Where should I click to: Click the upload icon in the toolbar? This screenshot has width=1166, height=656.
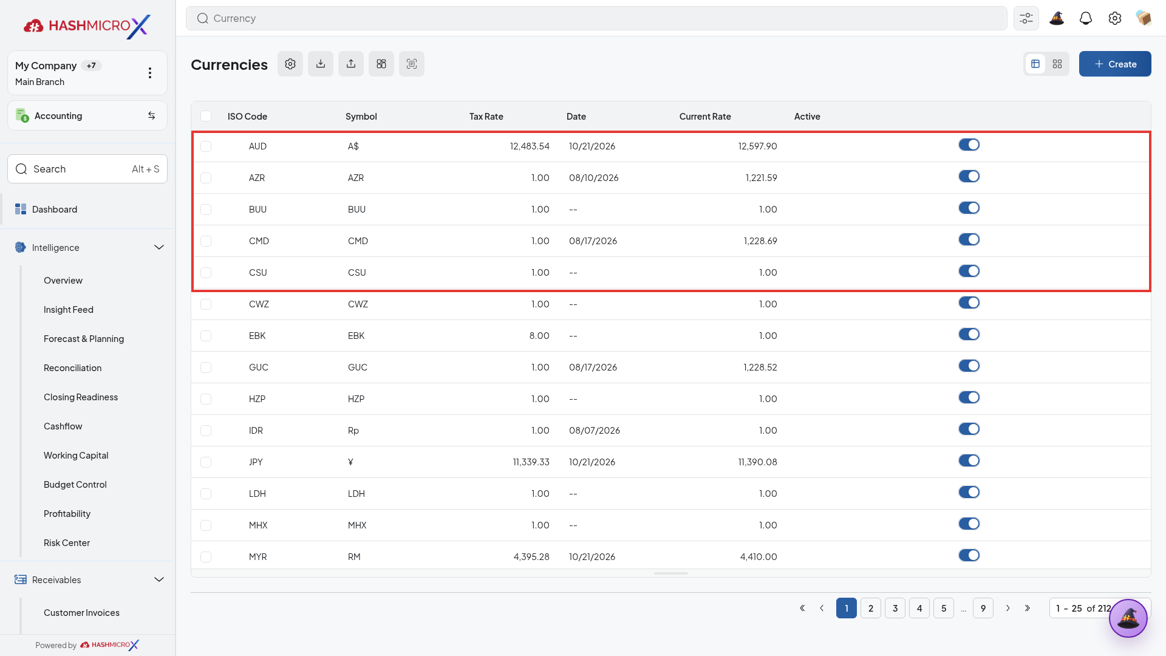351,64
